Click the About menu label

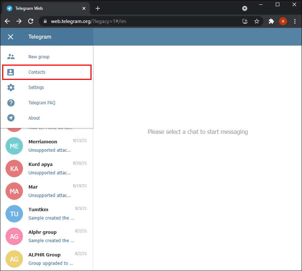coord(34,118)
